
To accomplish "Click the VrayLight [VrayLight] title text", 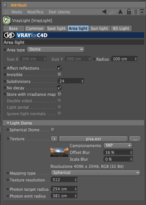I will (32, 20).
